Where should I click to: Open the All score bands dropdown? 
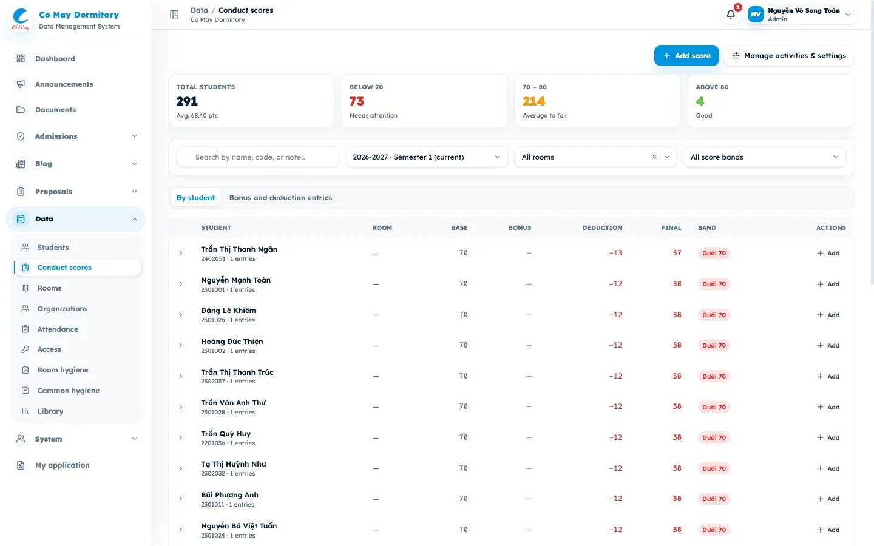(764, 157)
